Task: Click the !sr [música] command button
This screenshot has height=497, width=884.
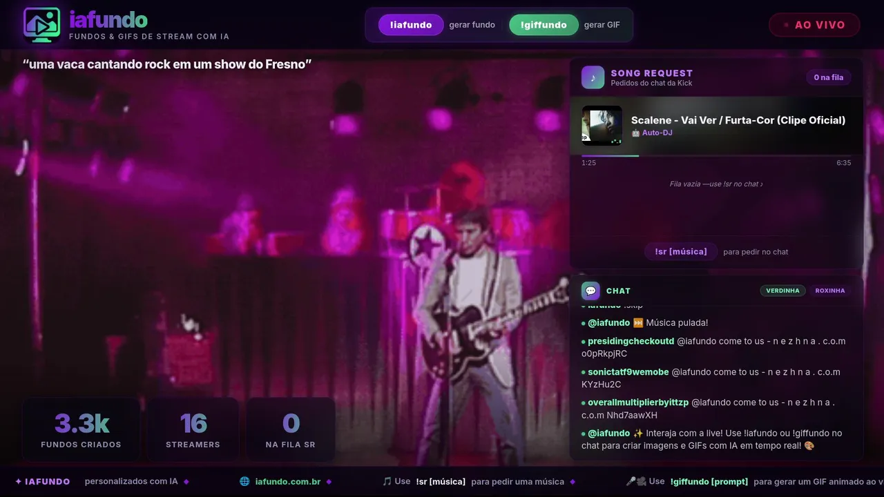Action: coord(681,251)
